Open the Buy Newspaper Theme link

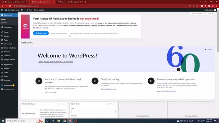coord(111,33)
